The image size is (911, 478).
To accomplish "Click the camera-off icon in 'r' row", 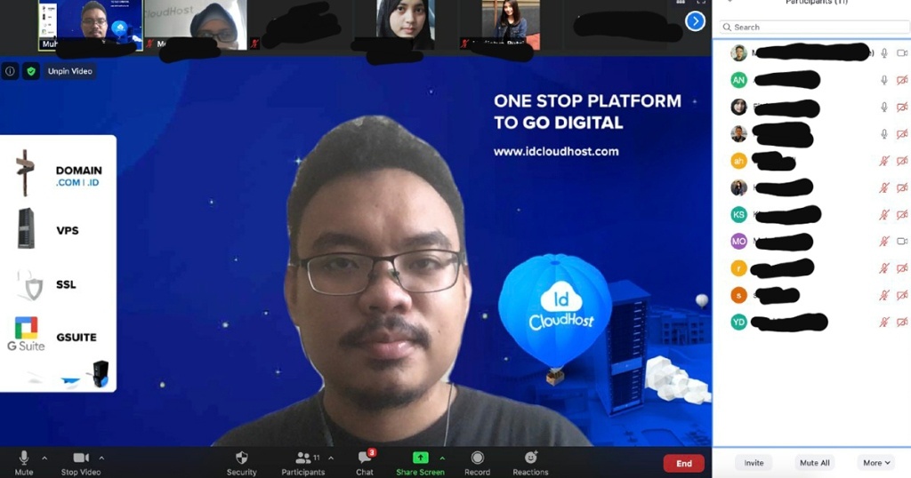I will click(902, 268).
